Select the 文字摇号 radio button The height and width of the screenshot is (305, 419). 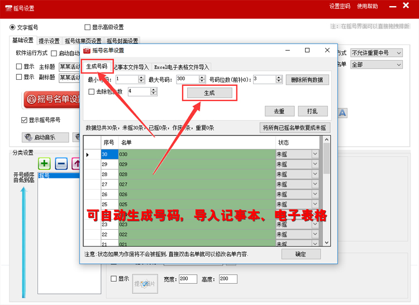click(13, 27)
